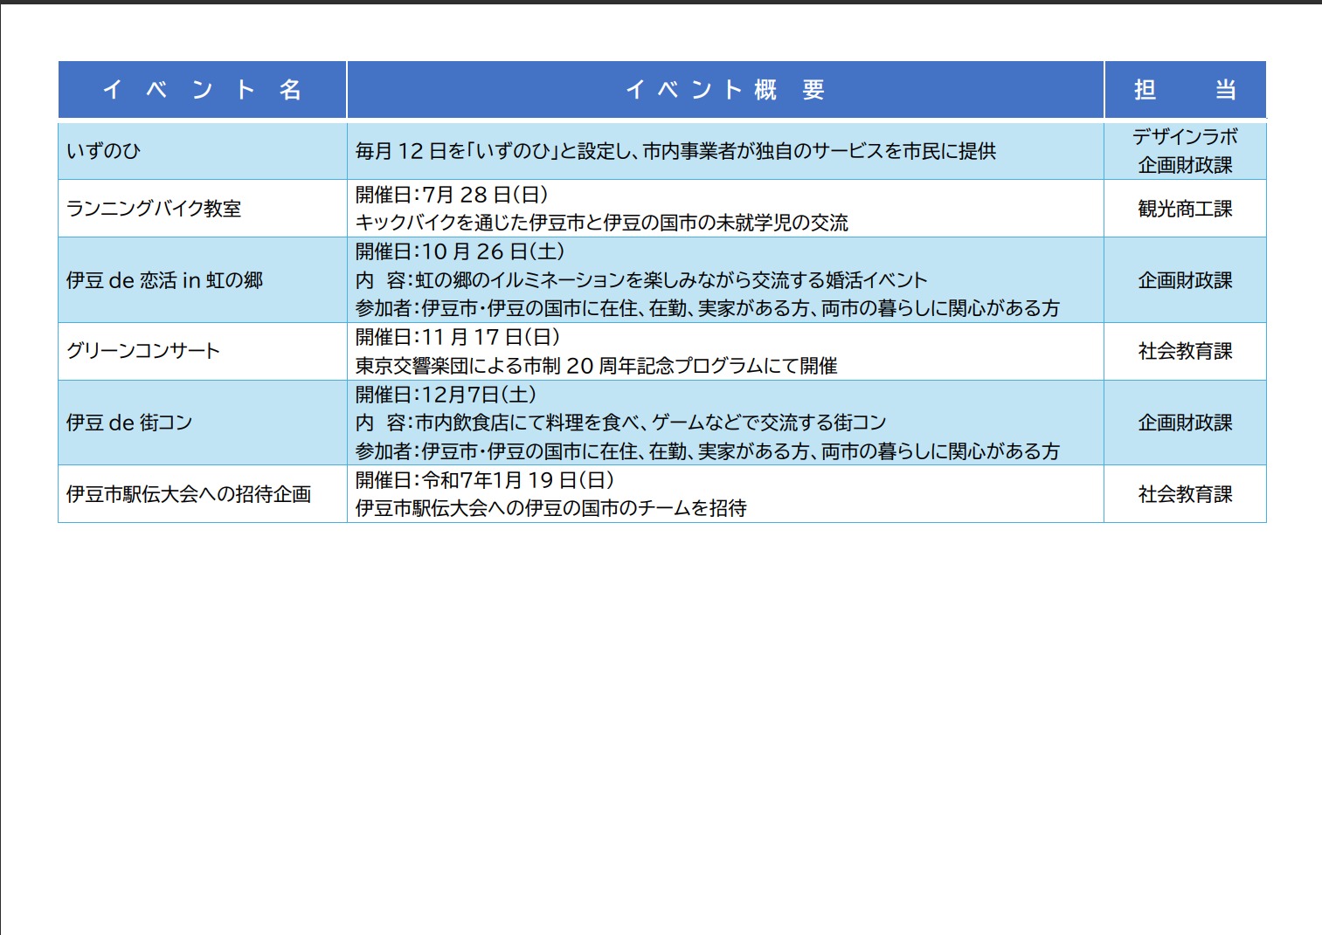Click the 開催日:7月28日(日) line
1322x935 pixels.
coord(452,195)
